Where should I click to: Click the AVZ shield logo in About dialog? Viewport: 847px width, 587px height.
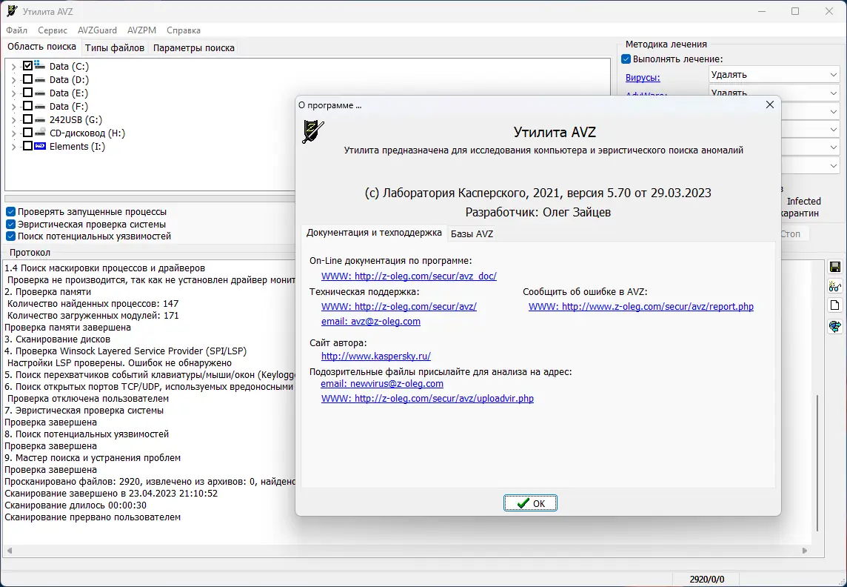pyautogui.click(x=312, y=131)
